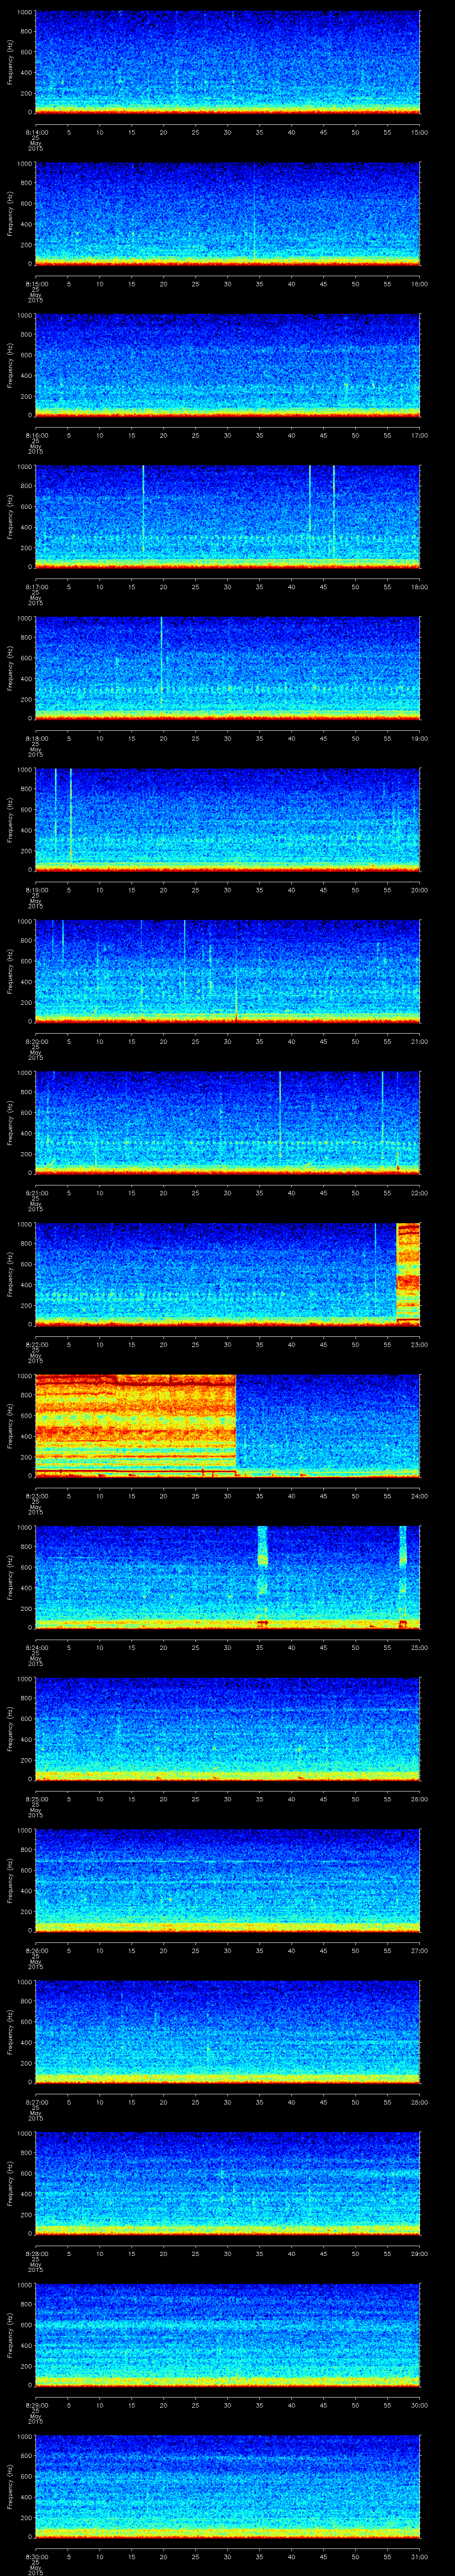Click the 24:00 end time label
455x2576 pixels.
tap(420, 1496)
